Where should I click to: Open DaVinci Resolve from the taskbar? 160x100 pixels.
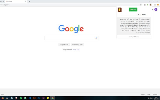[7, 98]
